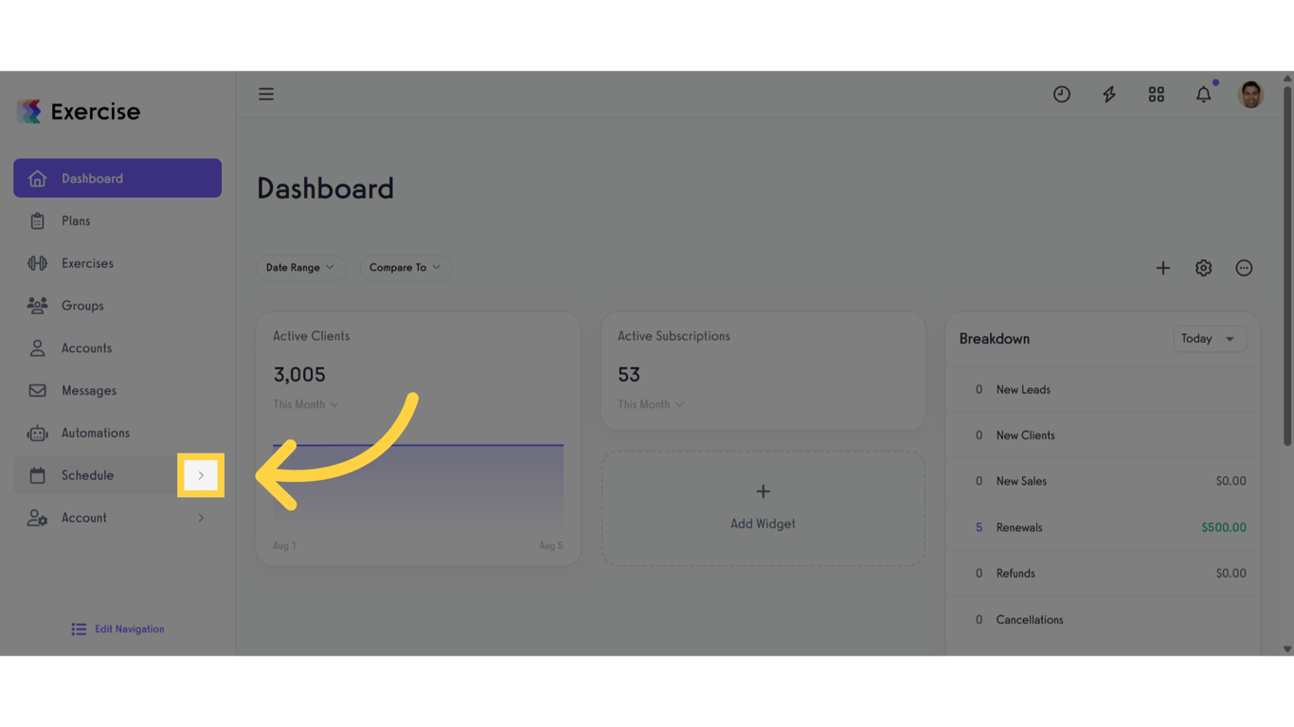Screen dimensions: 1294x727
Task: Expand the Account submenu chevron
Action: [201, 518]
